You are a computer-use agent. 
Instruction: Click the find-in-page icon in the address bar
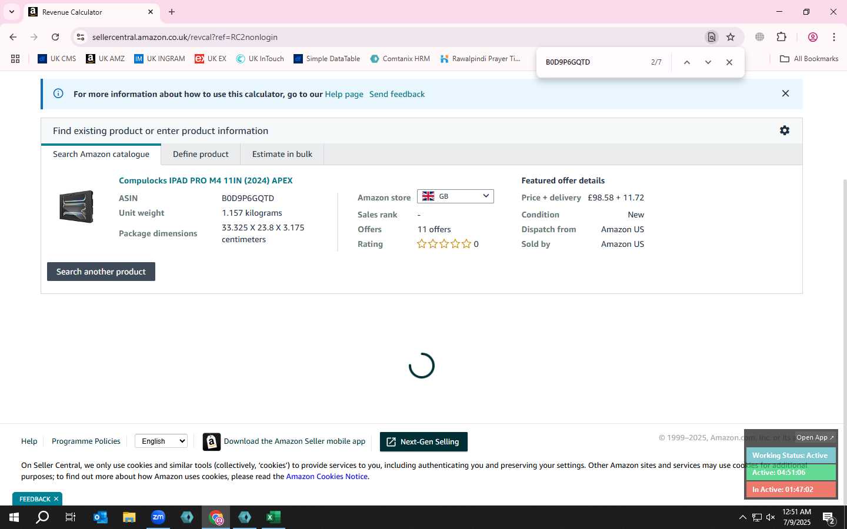tap(712, 37)
